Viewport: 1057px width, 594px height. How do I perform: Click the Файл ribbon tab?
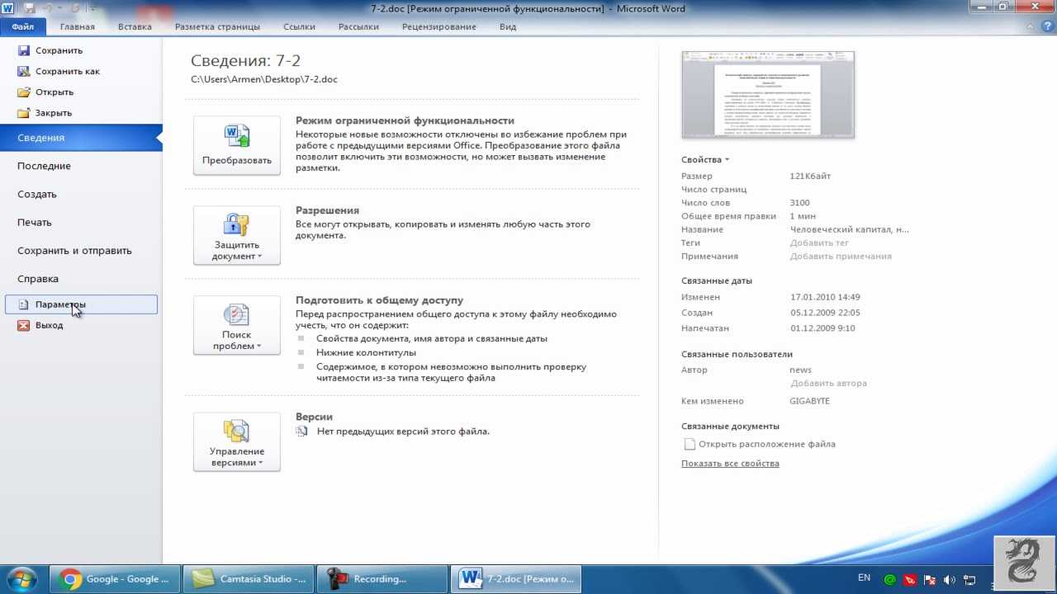point(23,26)
